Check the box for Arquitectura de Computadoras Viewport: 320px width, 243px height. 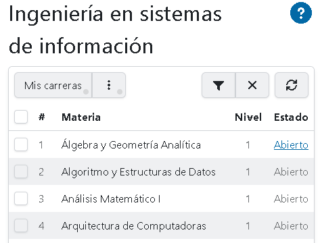(21, 225)
